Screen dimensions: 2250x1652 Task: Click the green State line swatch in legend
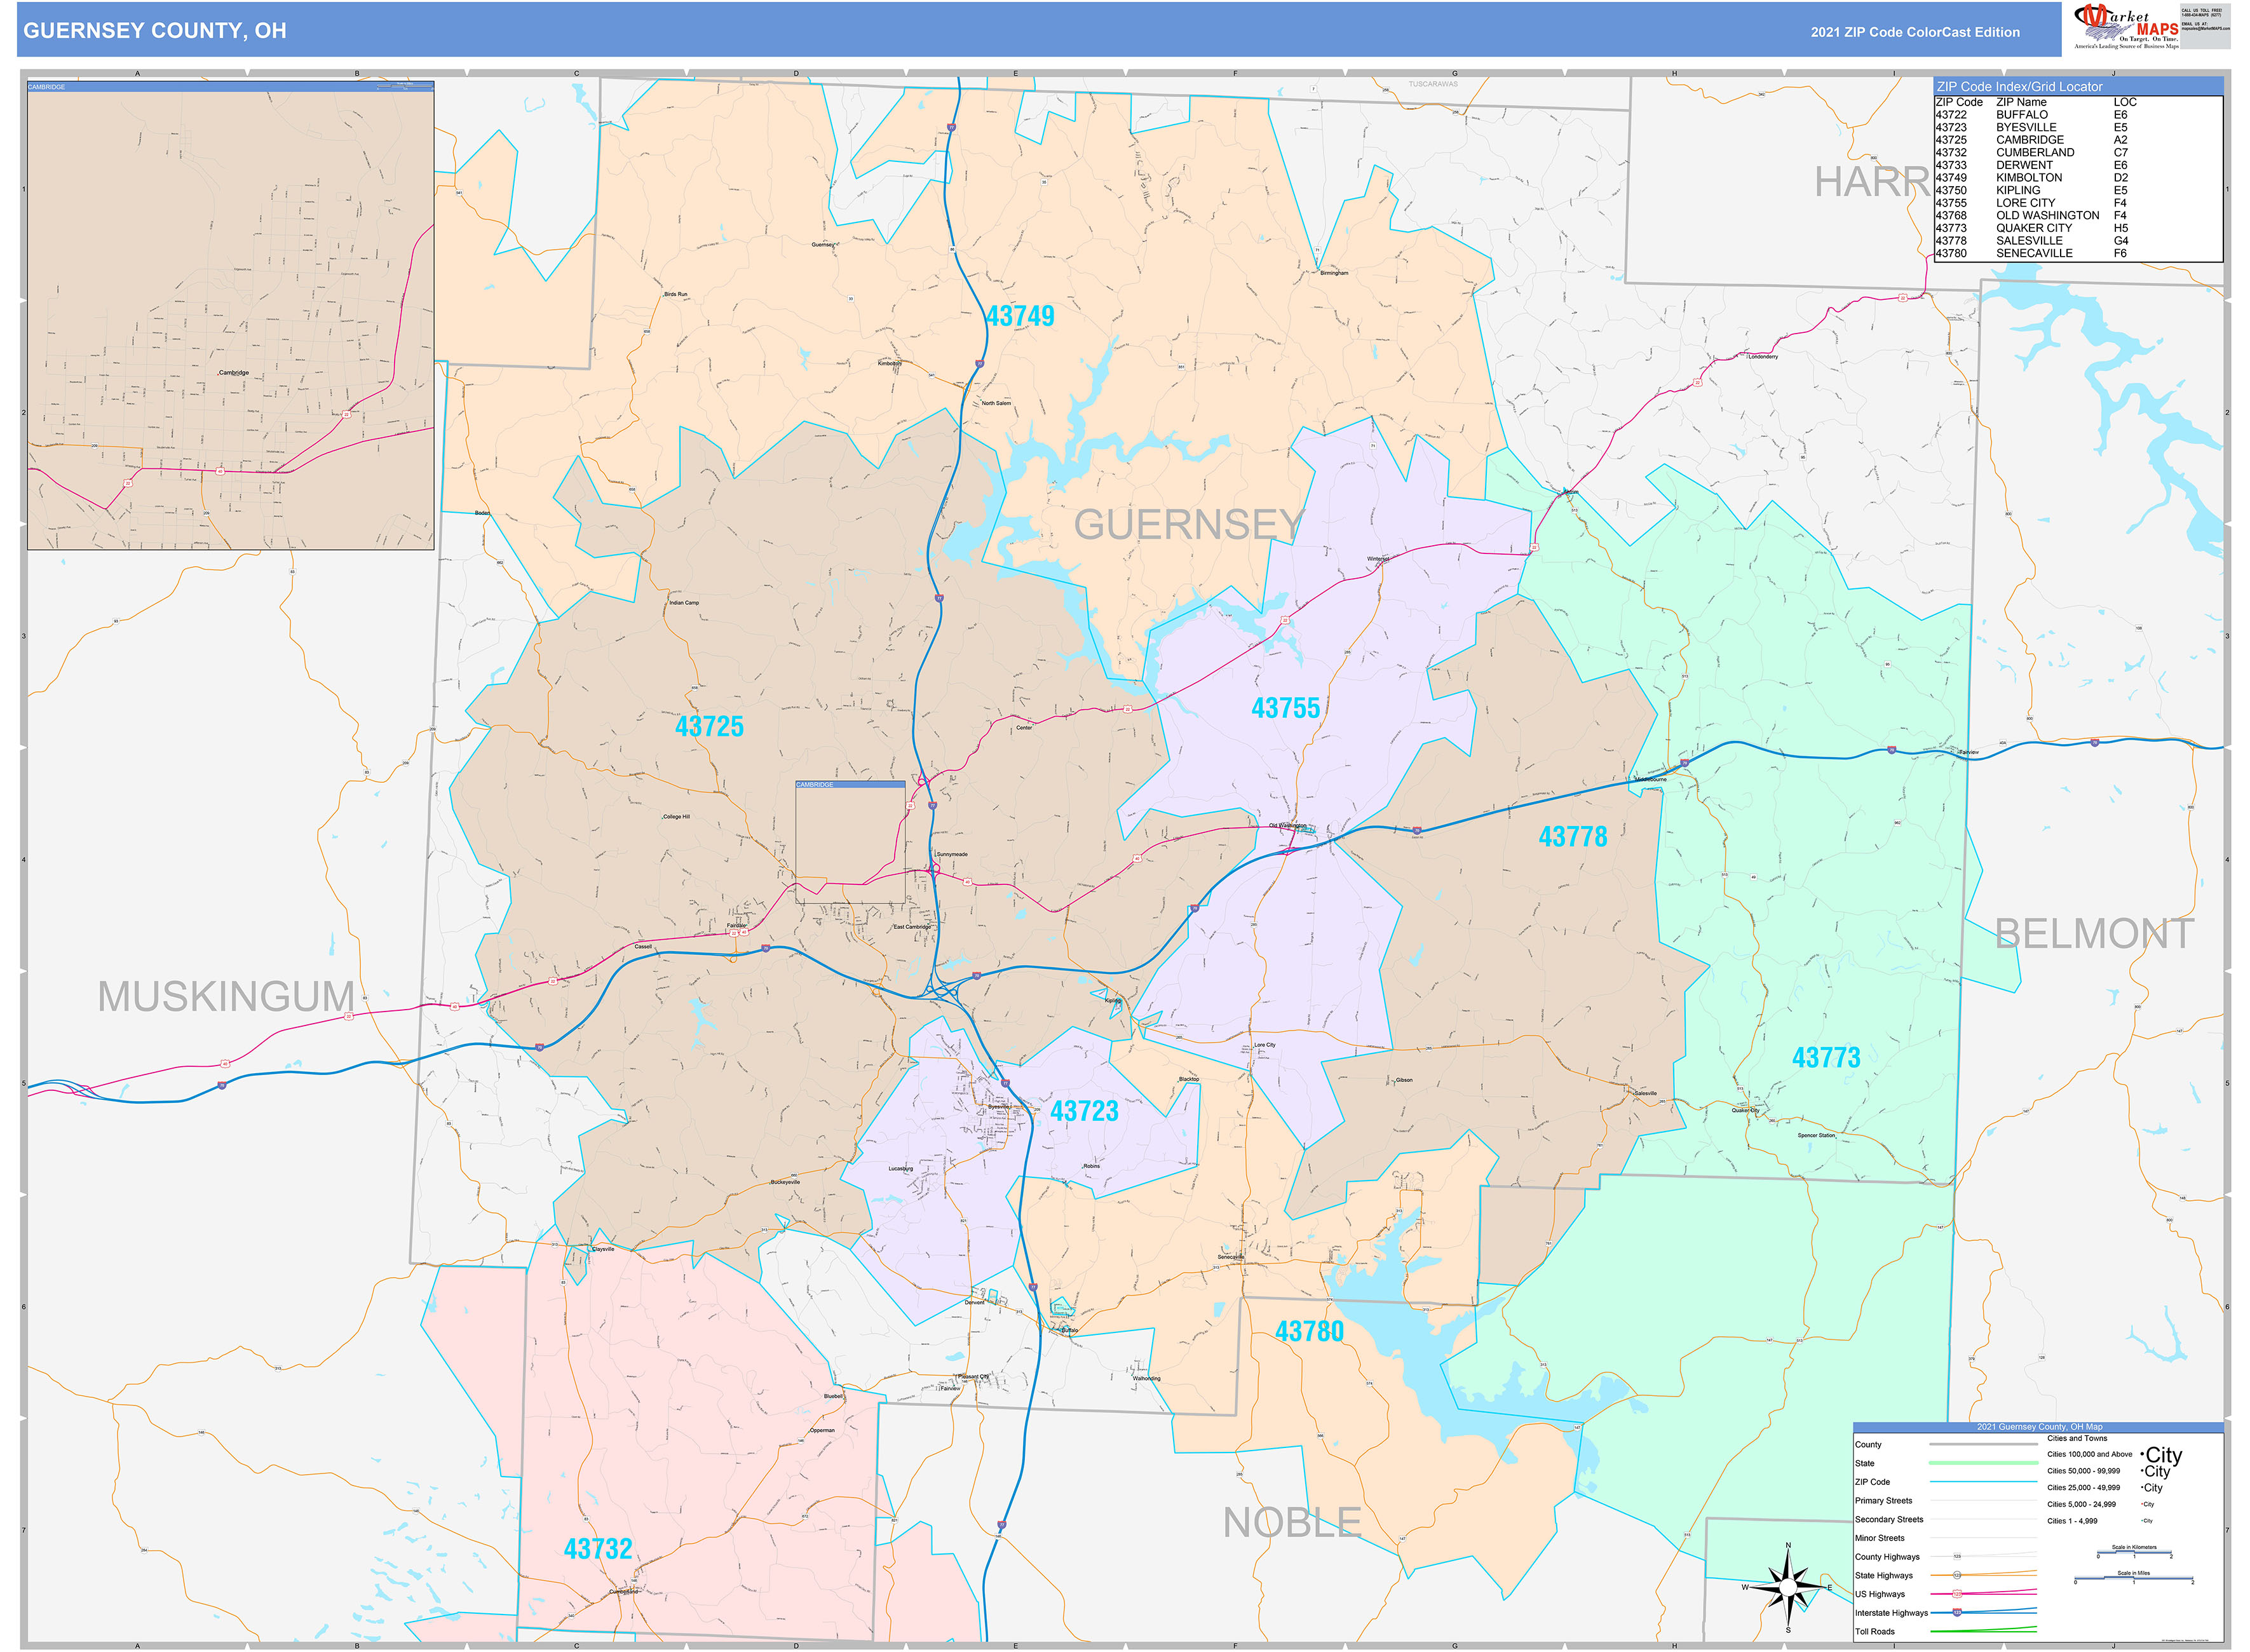pos(1982,1463)
